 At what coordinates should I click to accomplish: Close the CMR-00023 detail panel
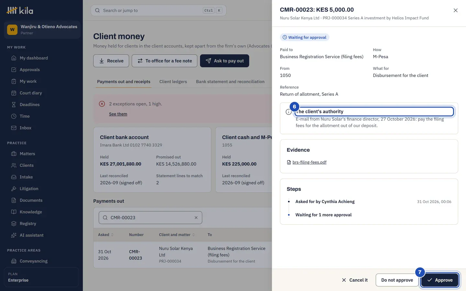(455, 10)
